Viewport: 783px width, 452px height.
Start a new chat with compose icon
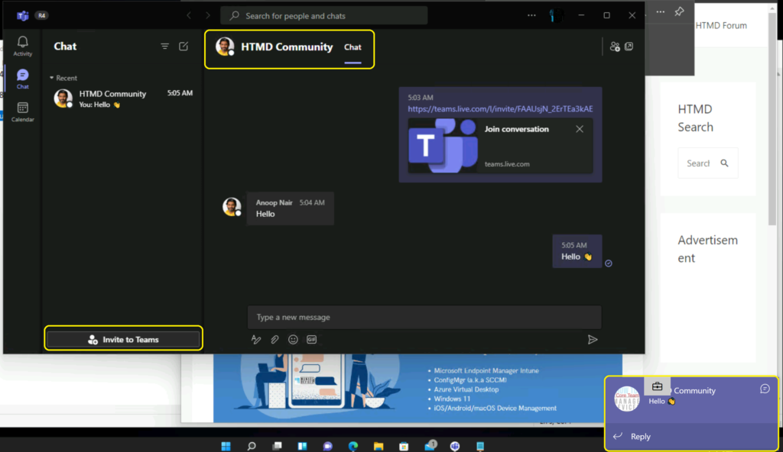pyautogui.click(x=184, y=47)
